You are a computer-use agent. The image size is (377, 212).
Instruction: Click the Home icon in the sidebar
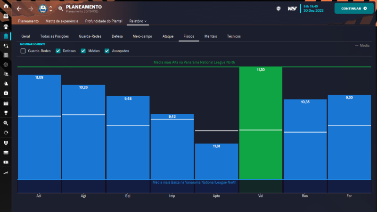pyautogui.click(x=6, y=7)
